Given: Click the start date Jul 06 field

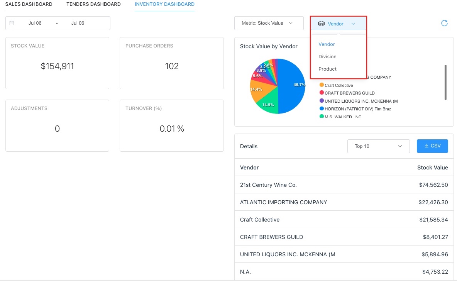Looking at the screenshot, I should (x=35, y=23).
